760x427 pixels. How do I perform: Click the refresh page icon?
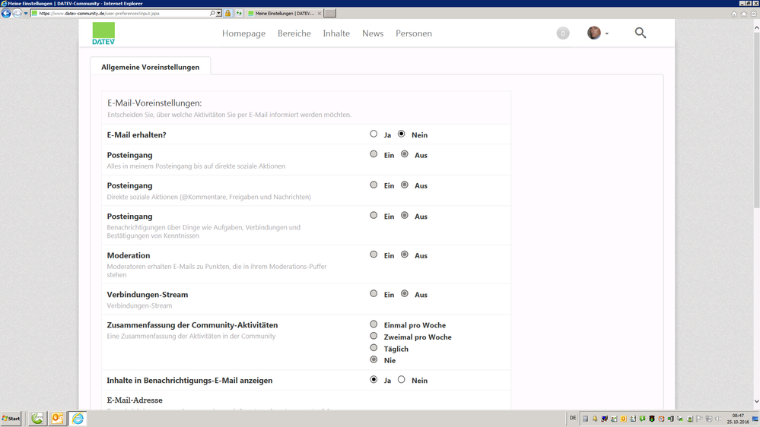[x=239, y=13]
